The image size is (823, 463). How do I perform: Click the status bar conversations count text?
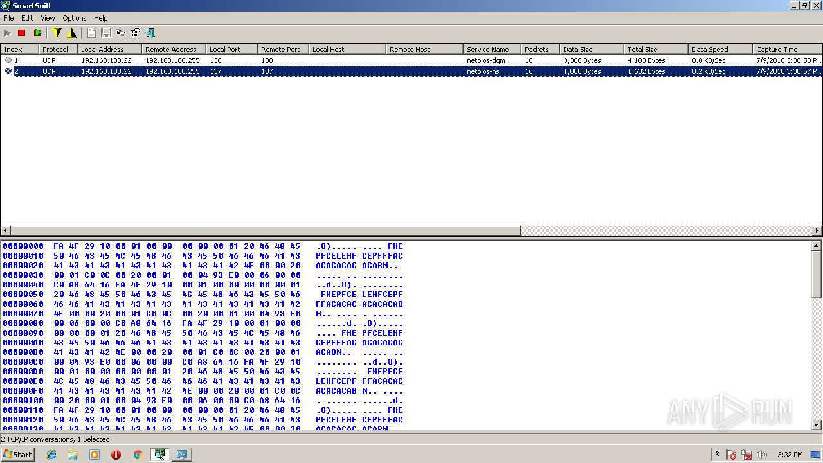point(55,439)
